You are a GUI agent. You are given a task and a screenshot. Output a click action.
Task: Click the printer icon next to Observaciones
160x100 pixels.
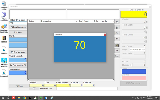tap(34, 89)
